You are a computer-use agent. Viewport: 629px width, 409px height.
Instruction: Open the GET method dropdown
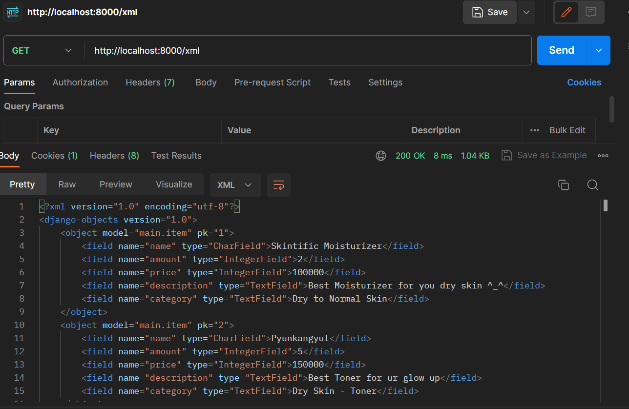(x=43, y=50)
